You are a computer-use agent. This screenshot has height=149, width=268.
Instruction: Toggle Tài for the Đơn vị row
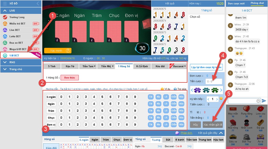click(151, 125)
